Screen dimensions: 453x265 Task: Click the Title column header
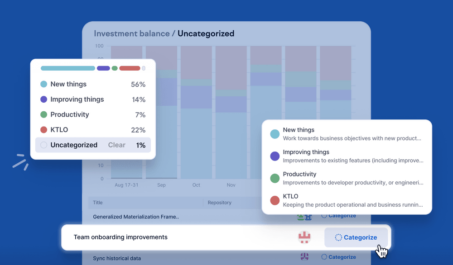point(98,203)
